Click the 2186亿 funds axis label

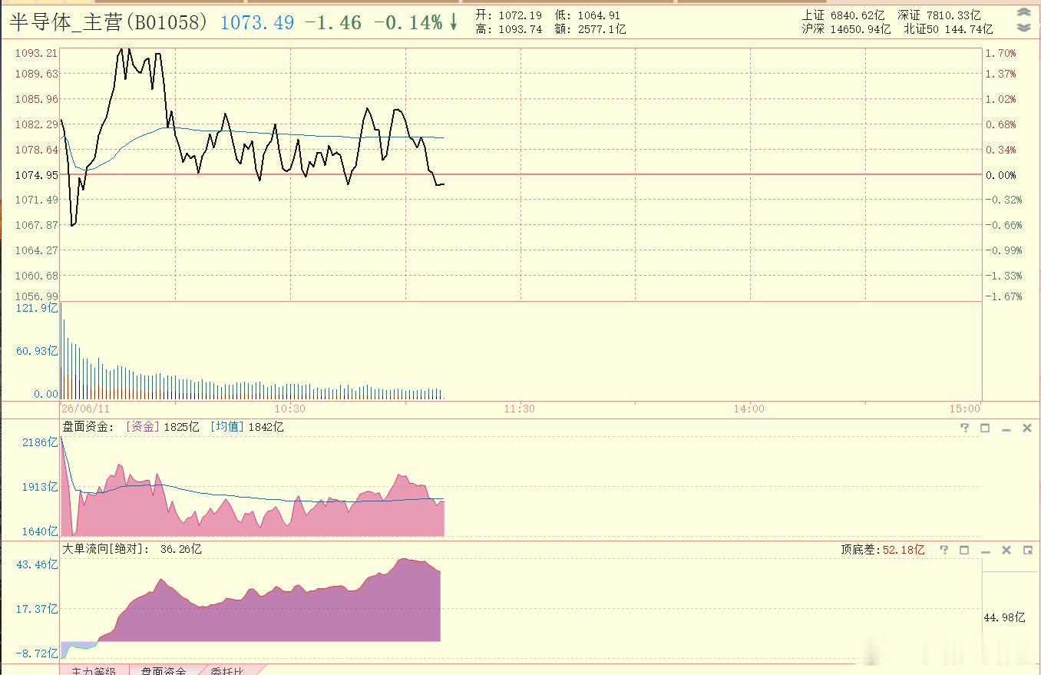coord(40,442)
